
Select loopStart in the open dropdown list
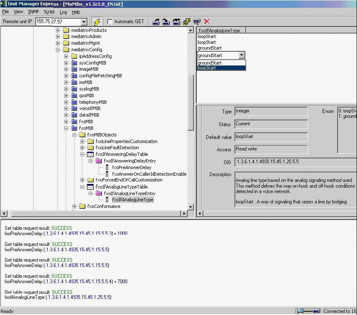coord(221,68)
